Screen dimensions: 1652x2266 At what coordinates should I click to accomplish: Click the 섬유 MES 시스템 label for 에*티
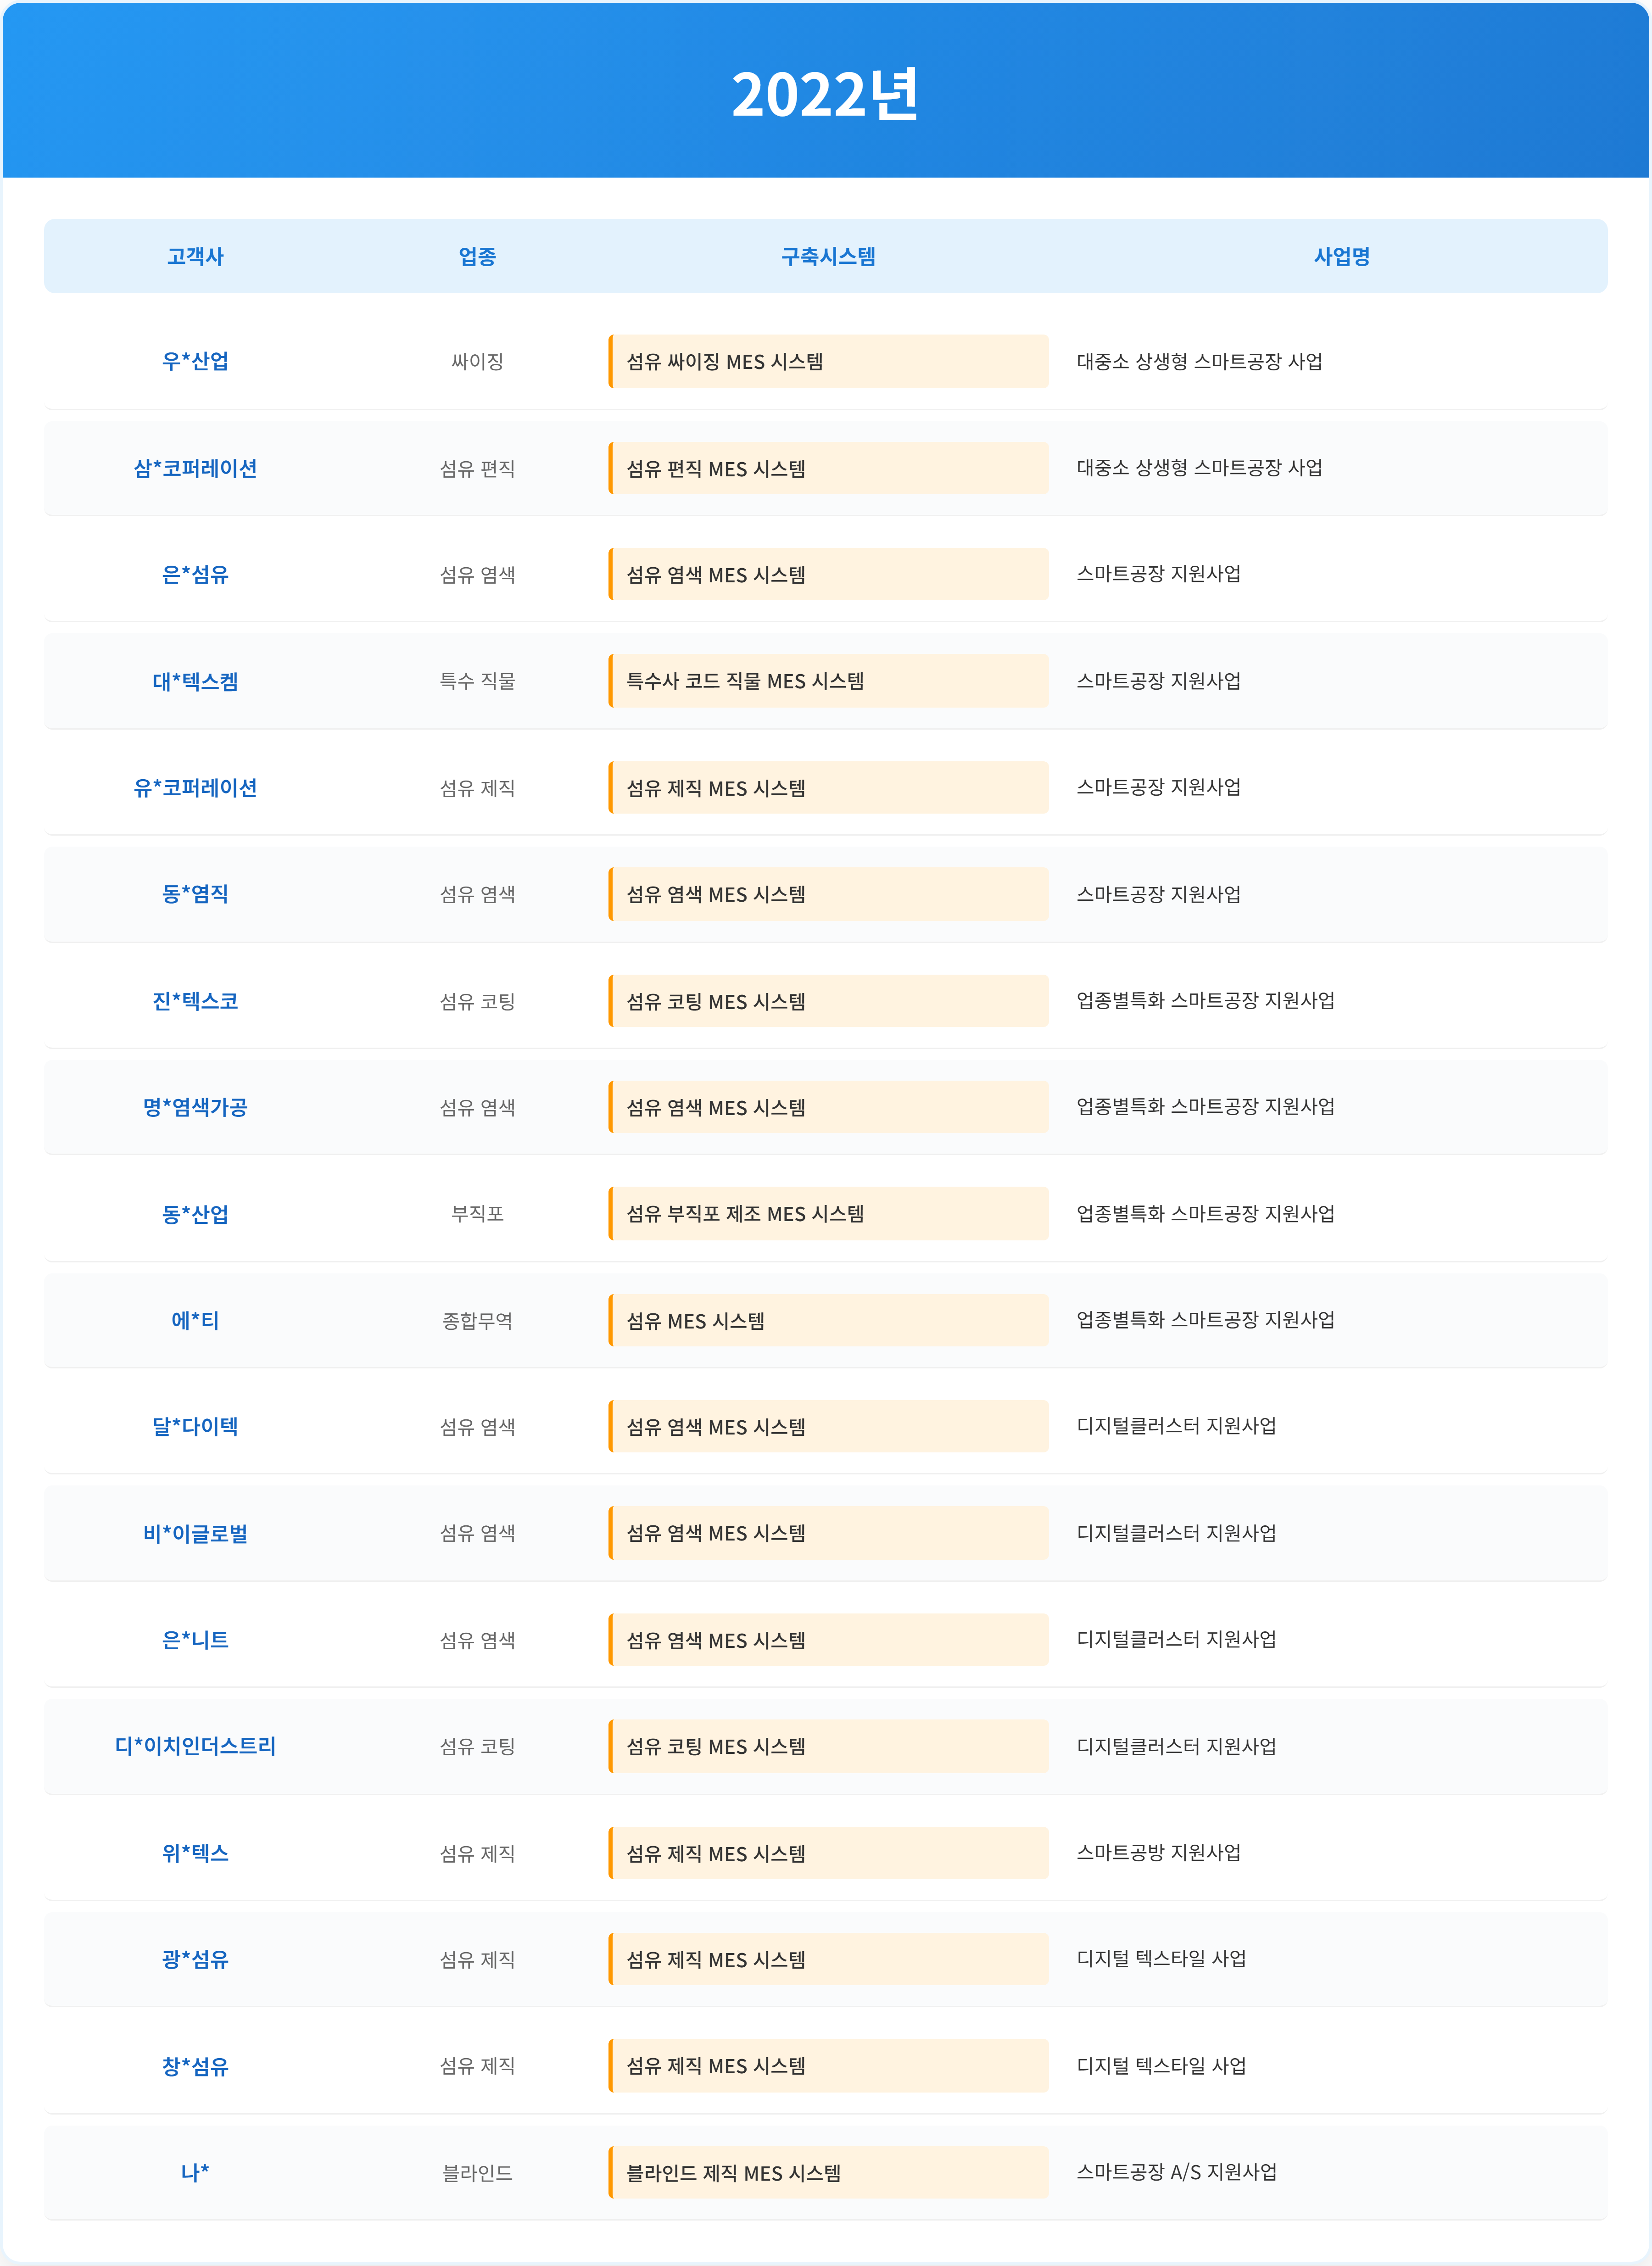[x=695, y=1320]
